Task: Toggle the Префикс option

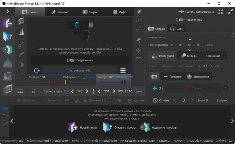Action: point(173,77)
